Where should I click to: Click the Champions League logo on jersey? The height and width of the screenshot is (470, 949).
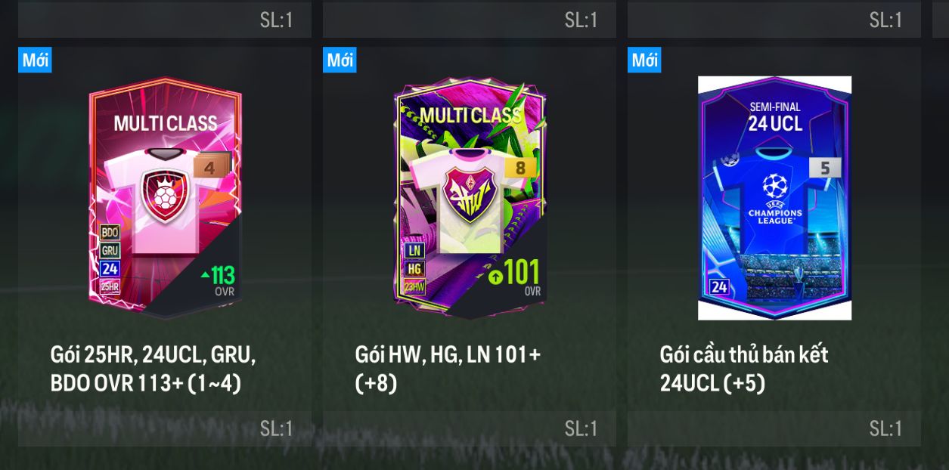coord(775,199)
